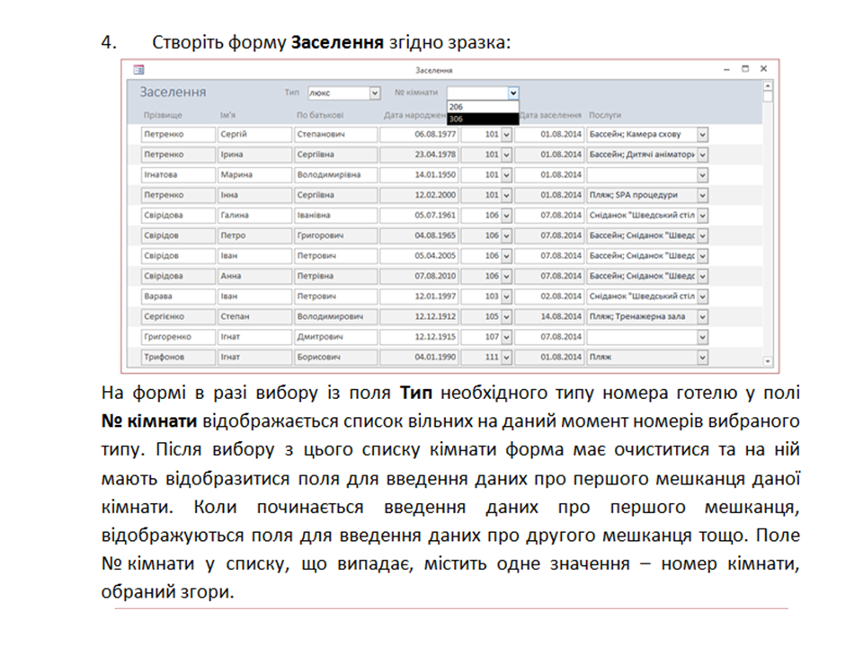Screen dimensions: 863x647
Task: Open services dropdown in Трифонов Ігнат row
Action: tap(702, 357)
